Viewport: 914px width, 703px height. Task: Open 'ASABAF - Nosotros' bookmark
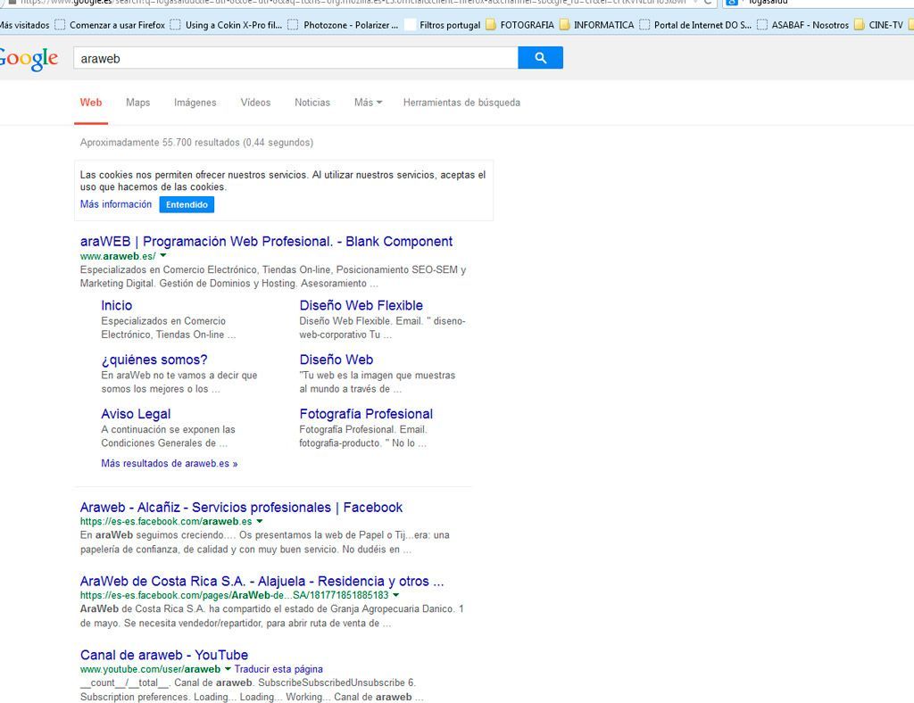pos(803,24)
